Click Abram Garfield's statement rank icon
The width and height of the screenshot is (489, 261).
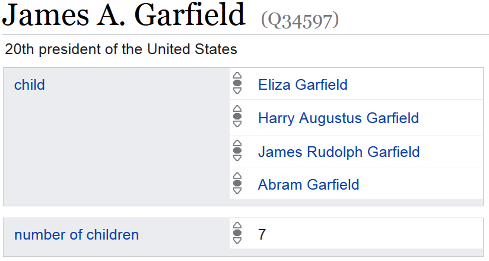237,184
